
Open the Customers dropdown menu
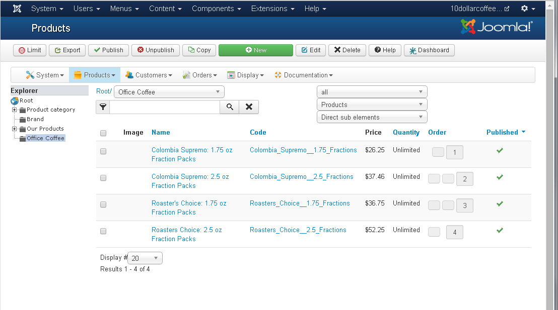[x=149, y=75]
